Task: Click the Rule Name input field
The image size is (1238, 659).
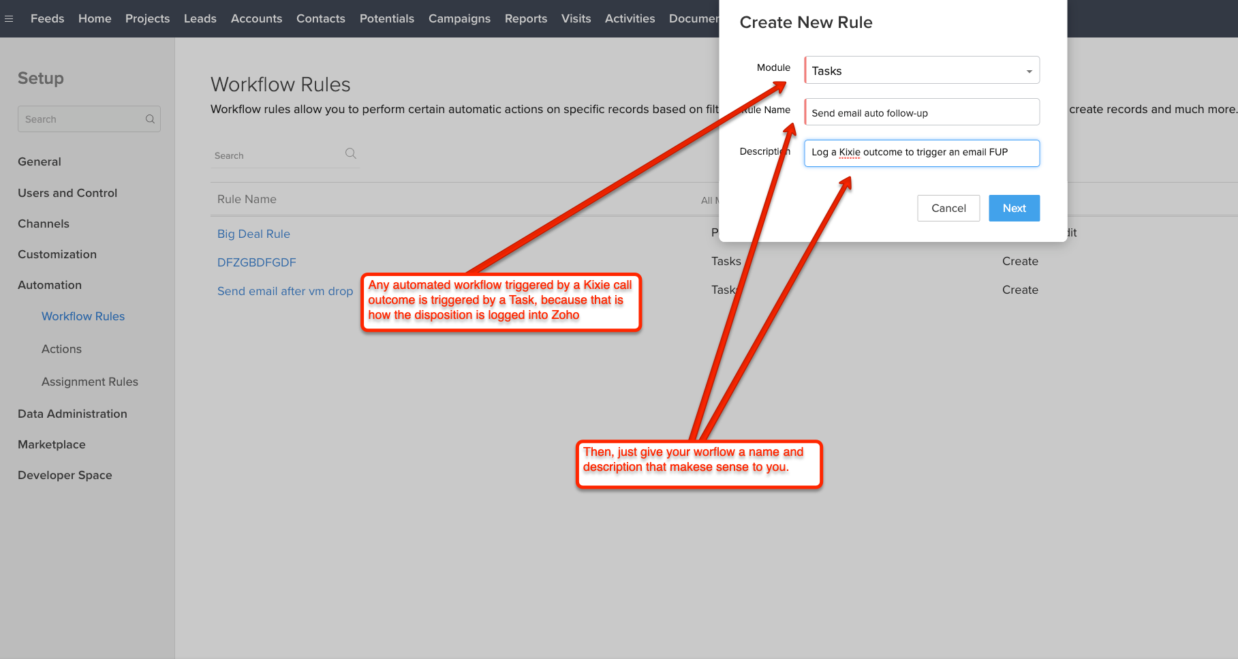Action: (x=922, y=112)
